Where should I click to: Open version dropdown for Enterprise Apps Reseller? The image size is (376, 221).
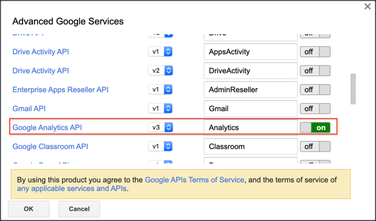point(160,89)
